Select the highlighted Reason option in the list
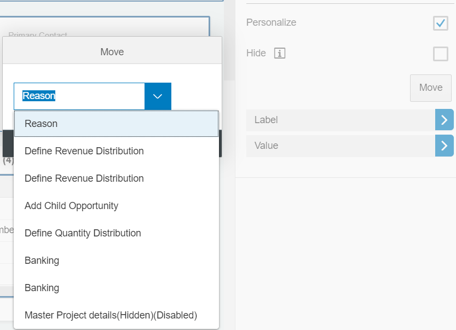The height and width of the screenshot is (330, 456). 116,124
